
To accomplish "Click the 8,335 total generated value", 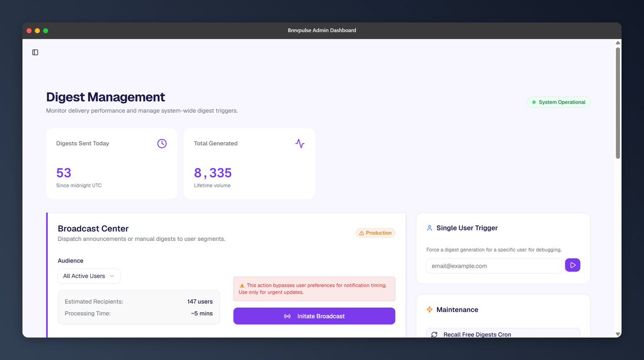I will 213,173.
